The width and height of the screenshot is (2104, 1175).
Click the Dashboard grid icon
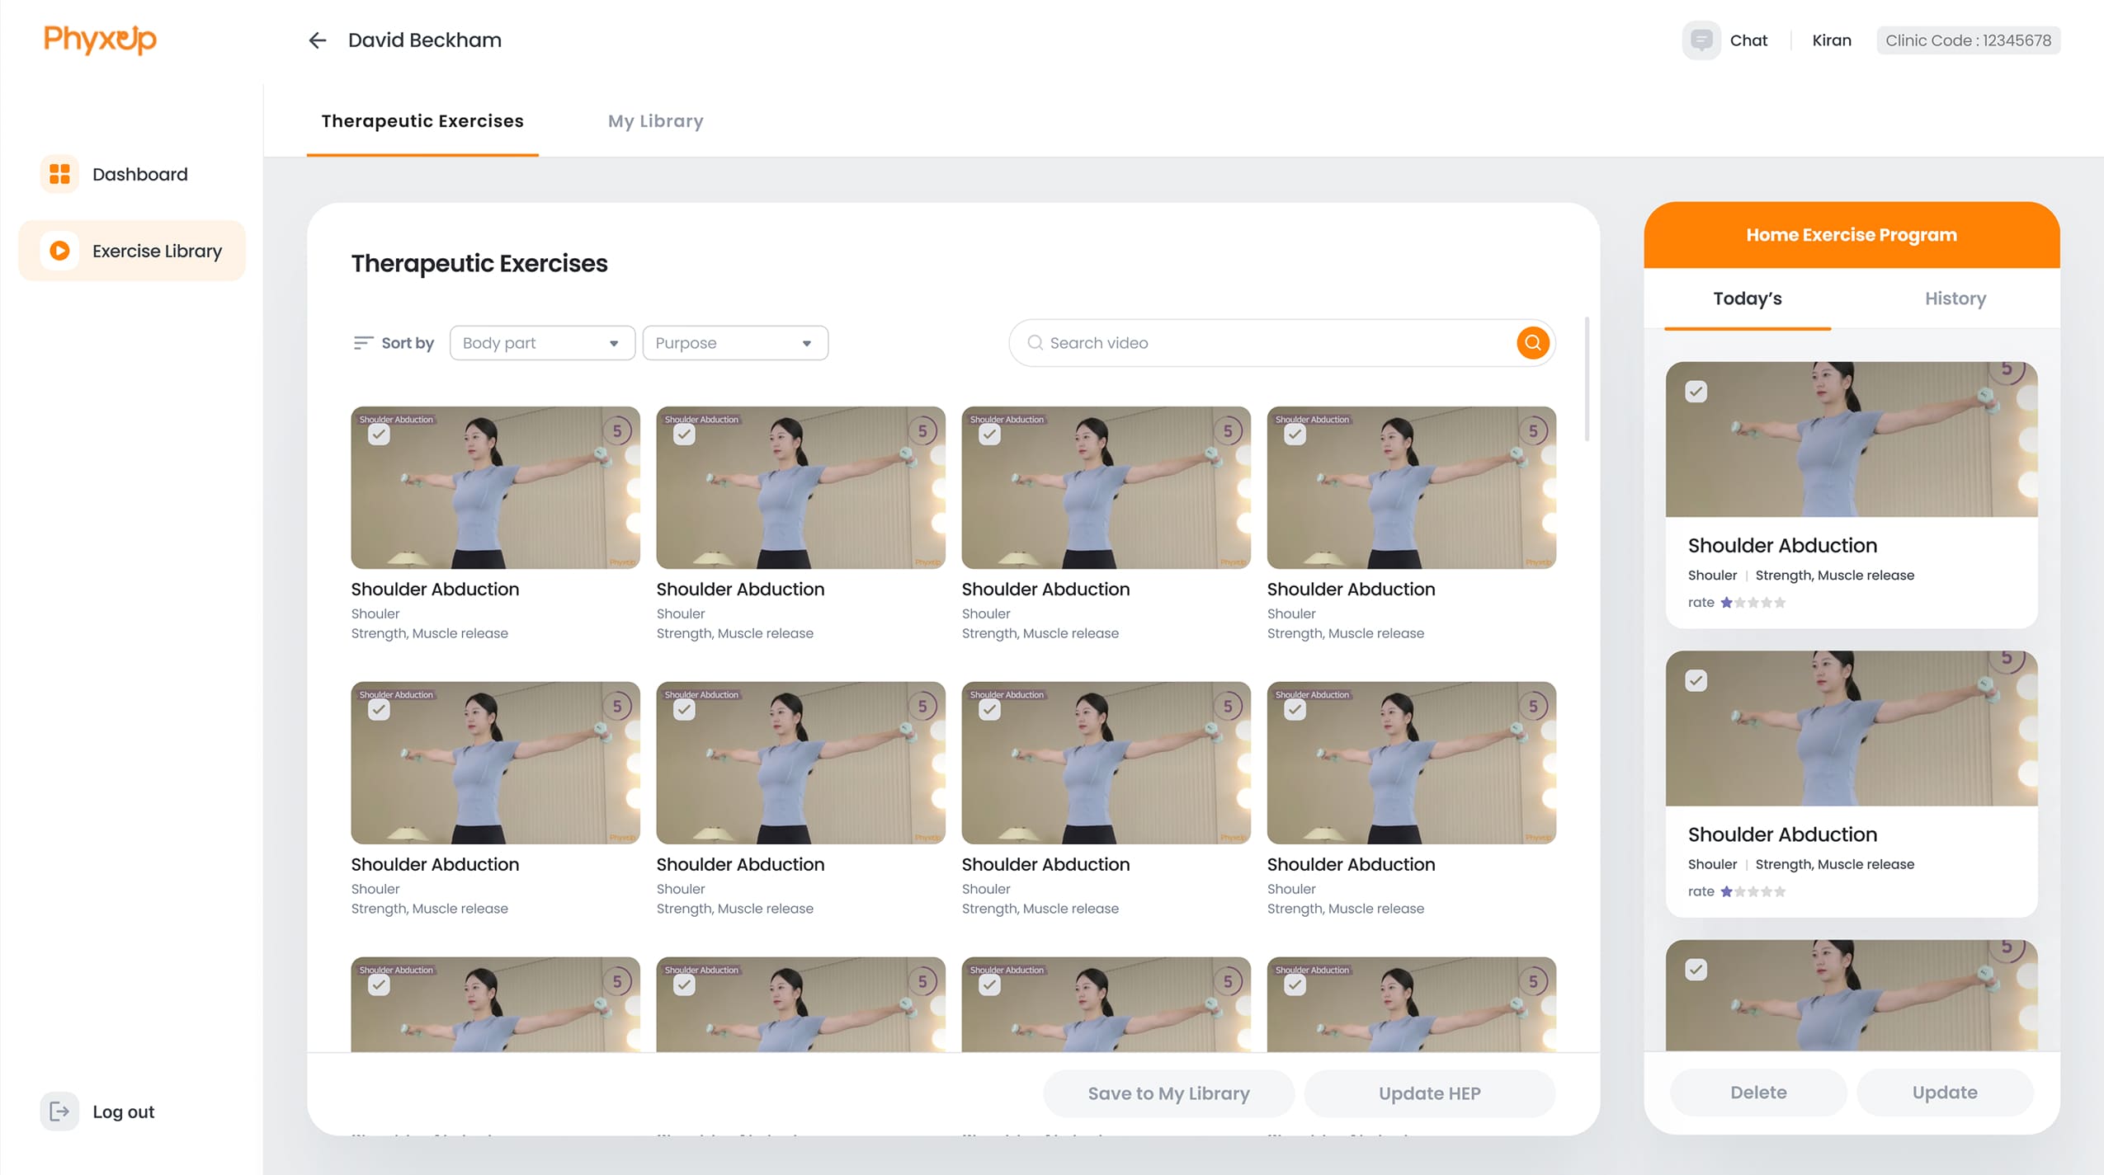coord(59,174)
